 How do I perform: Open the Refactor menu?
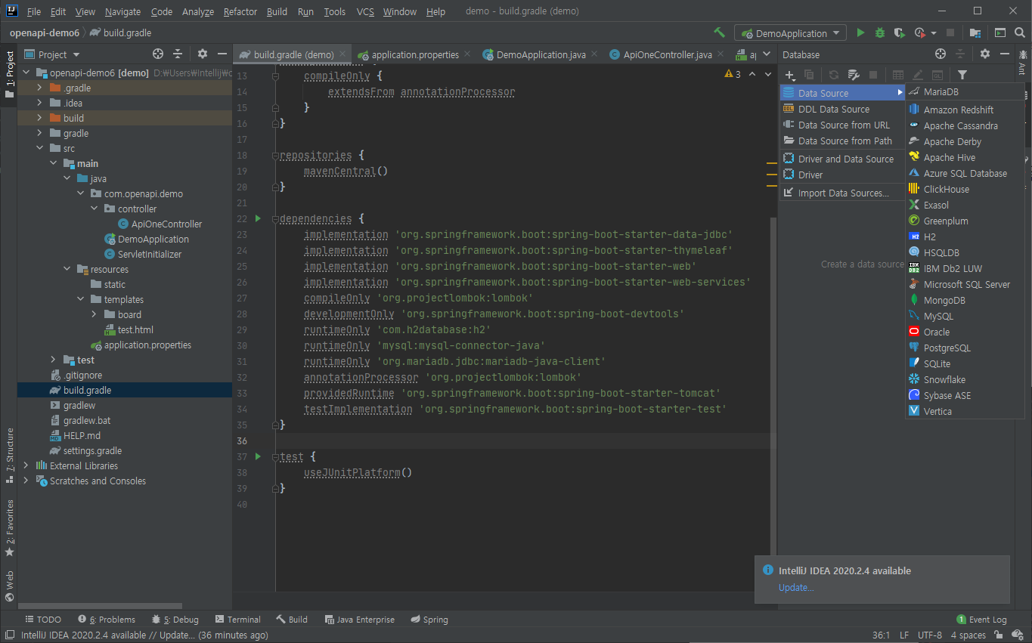tap(240, 11)
